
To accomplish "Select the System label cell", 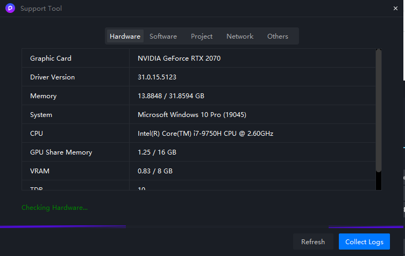I will [x=75, y=114].
